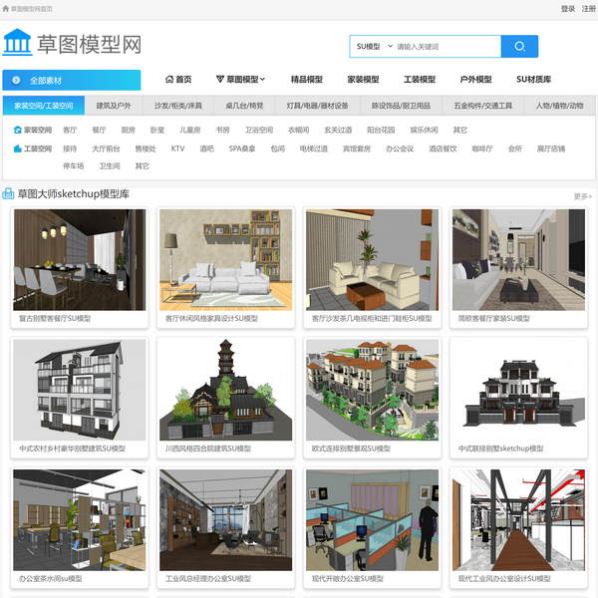Open the SU材质库 menu item

point(533,80)
